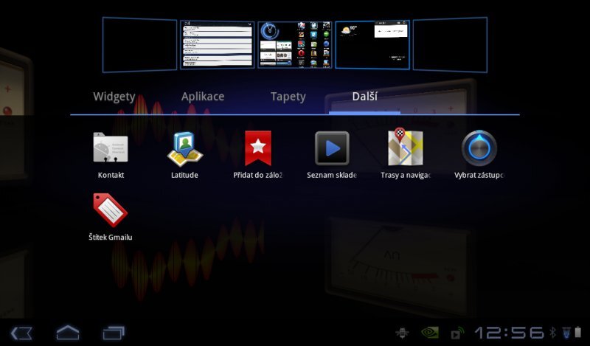Select the Další tab
590x346 pixels.
364,97
